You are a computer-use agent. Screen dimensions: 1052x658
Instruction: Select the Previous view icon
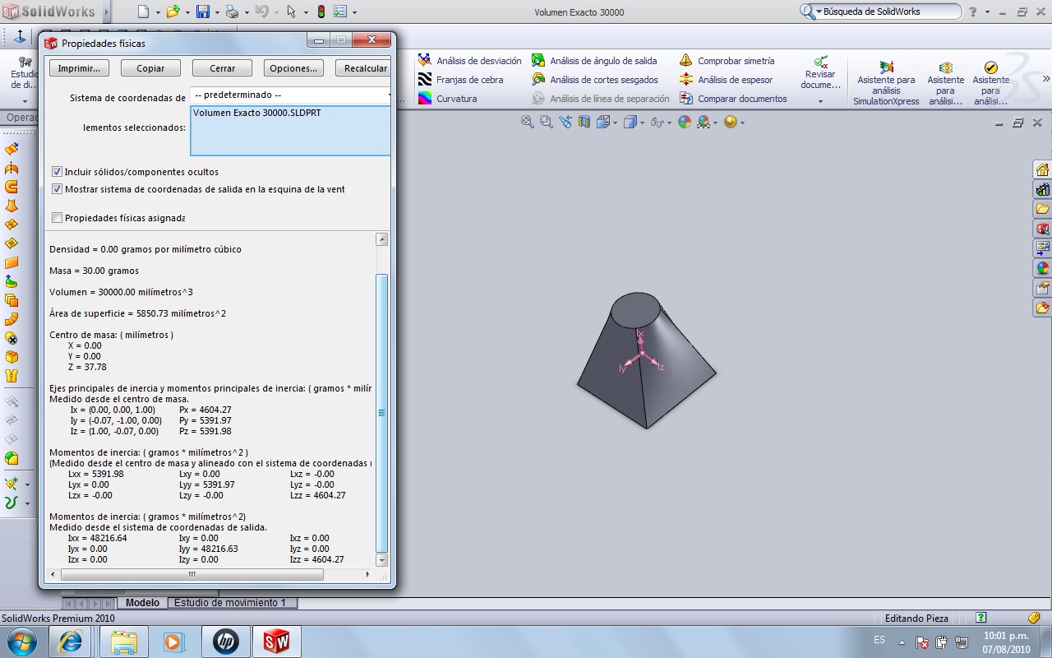(x=565, y=122)
